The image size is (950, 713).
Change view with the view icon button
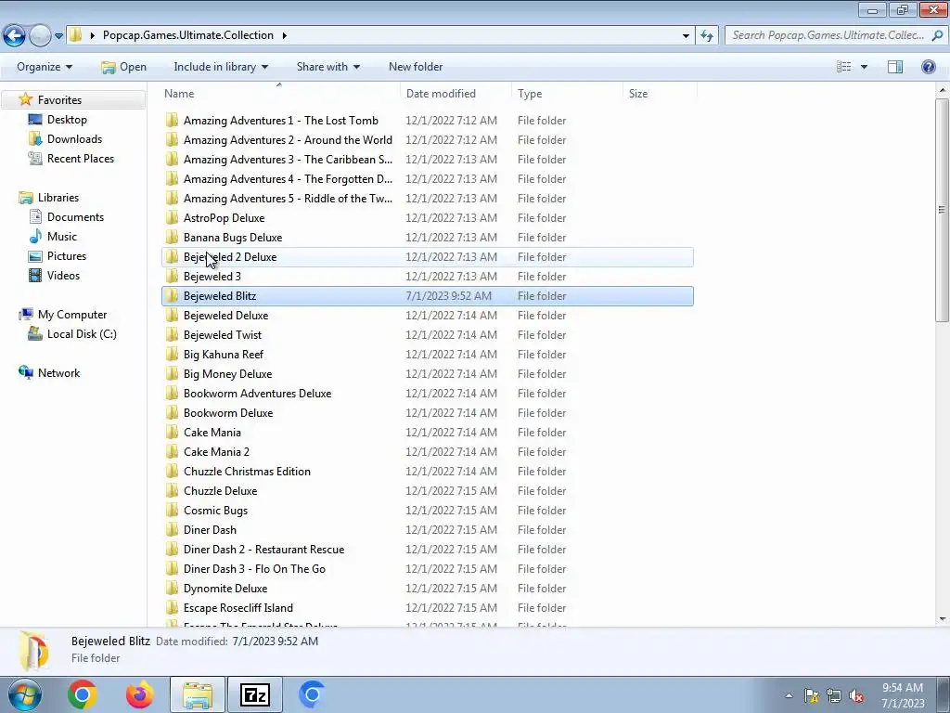(843, 67)
